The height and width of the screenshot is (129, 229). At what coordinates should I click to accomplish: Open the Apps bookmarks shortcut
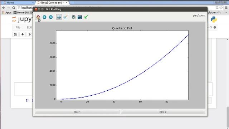[x=7, y=13]
